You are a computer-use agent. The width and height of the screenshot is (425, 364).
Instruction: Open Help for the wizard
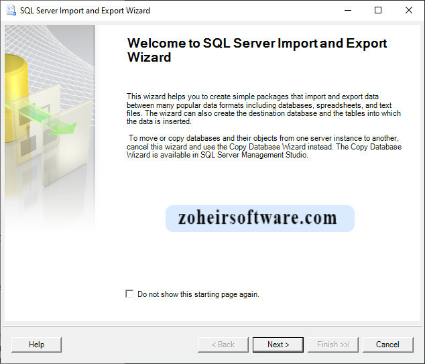tap(36, 345)
